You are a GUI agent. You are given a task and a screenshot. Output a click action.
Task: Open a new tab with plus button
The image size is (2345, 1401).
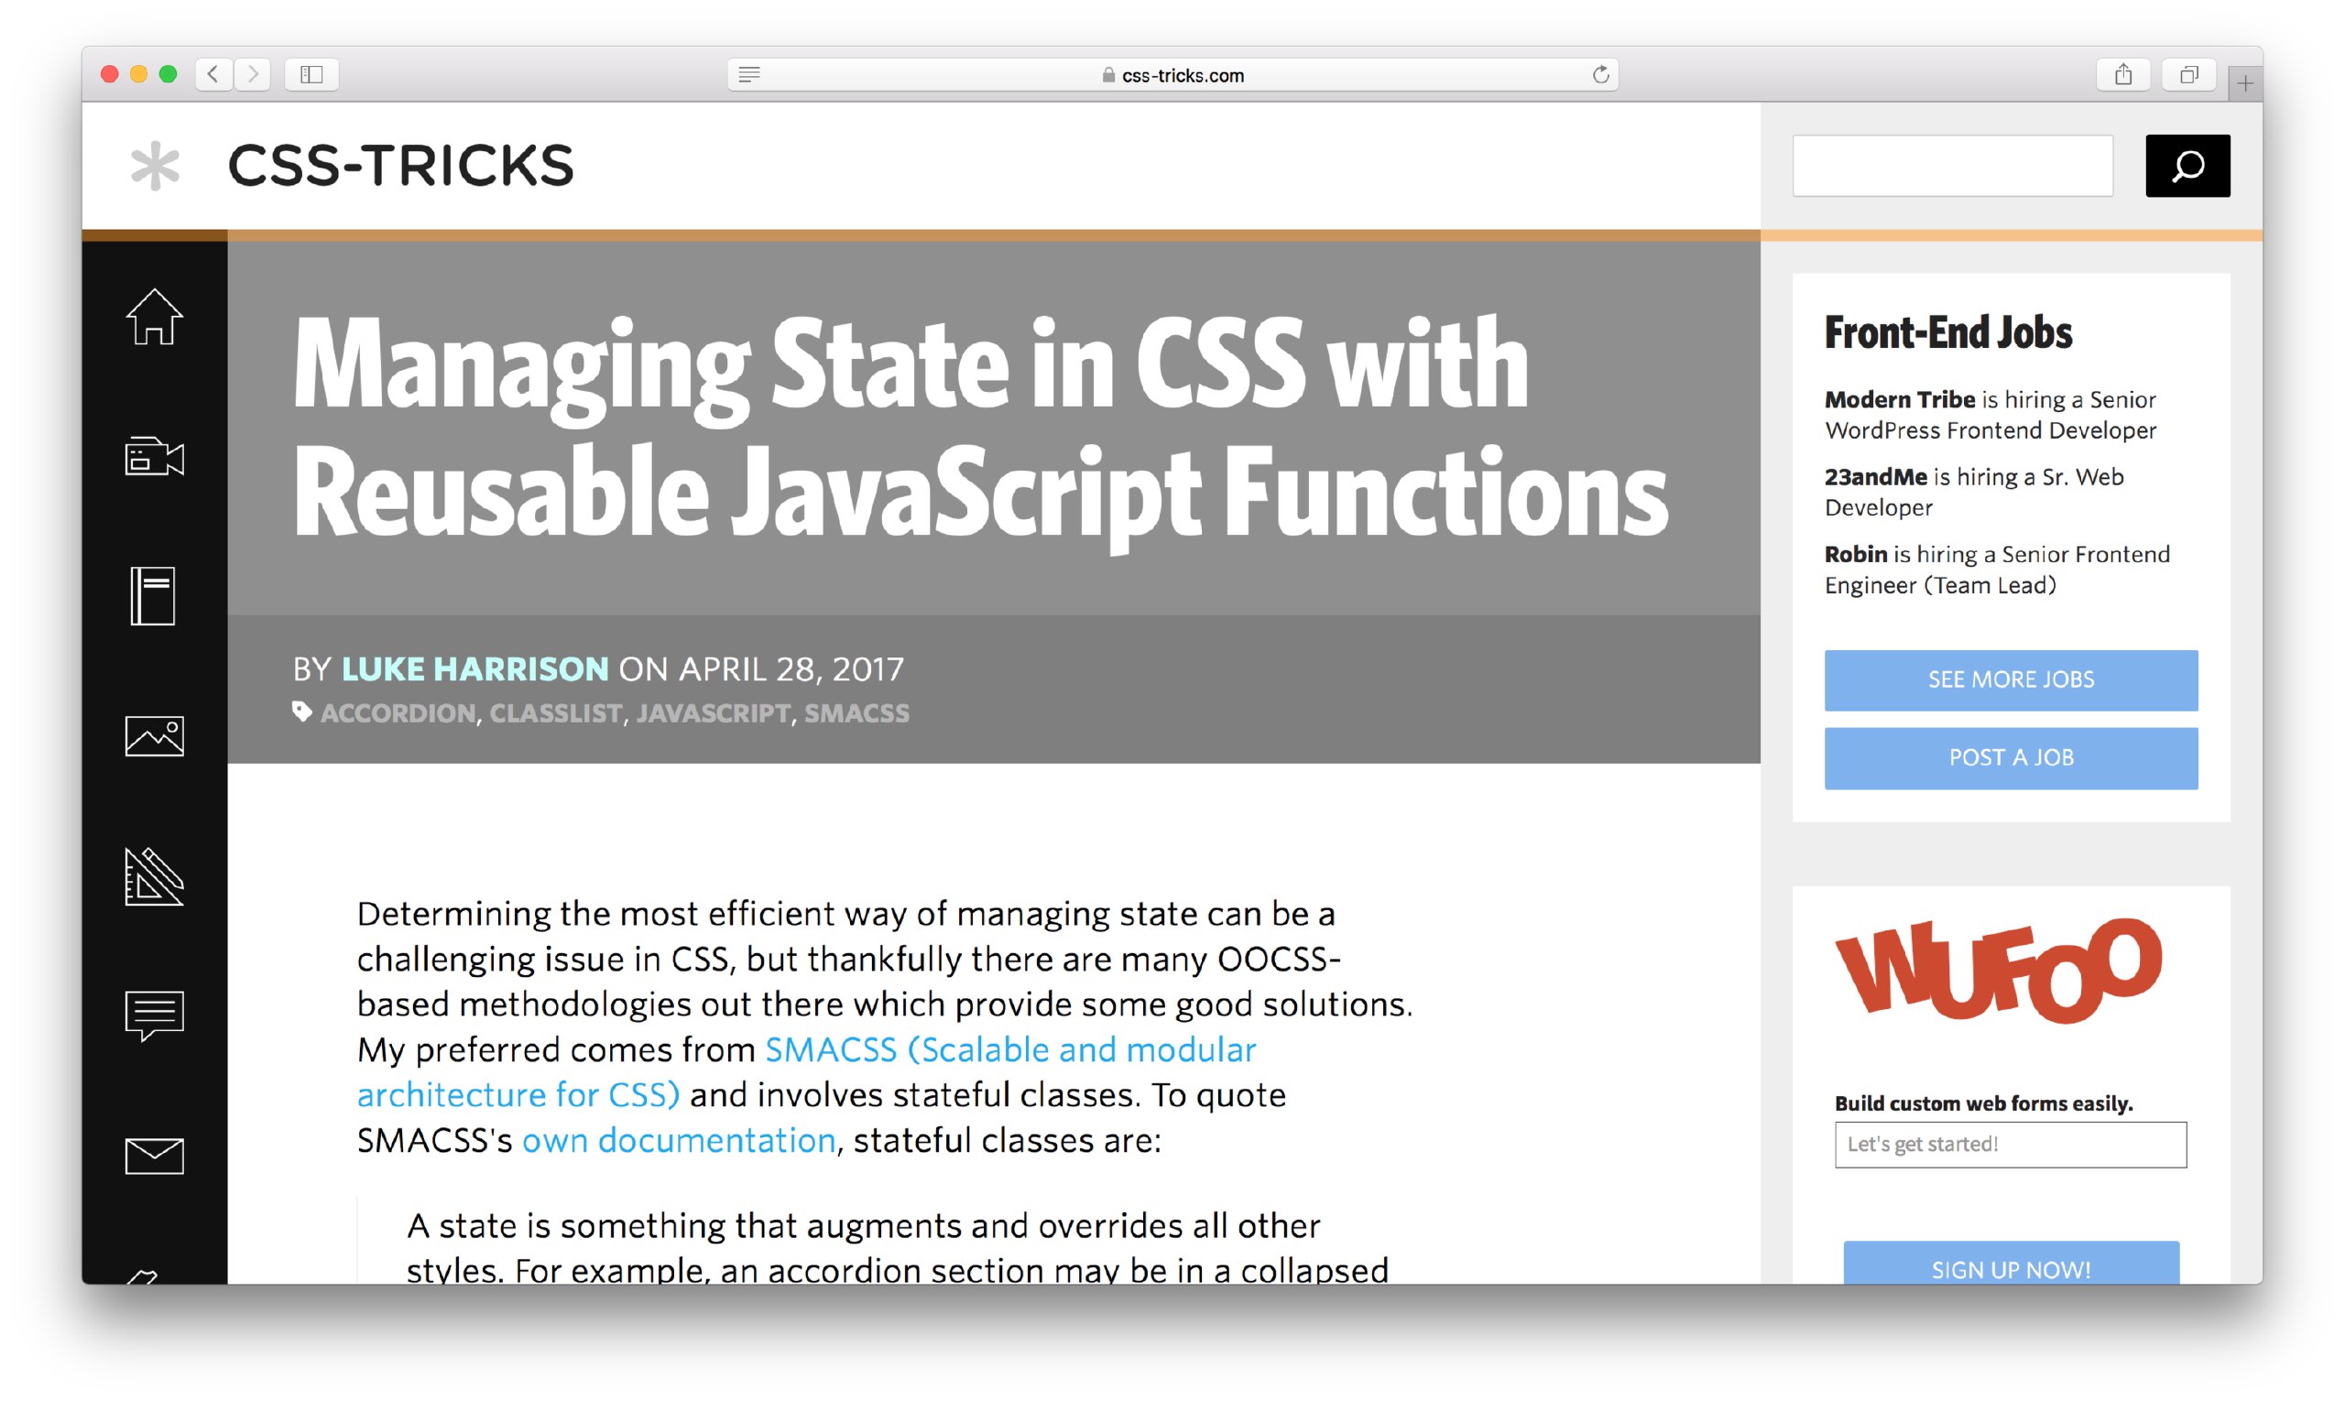2245,83
